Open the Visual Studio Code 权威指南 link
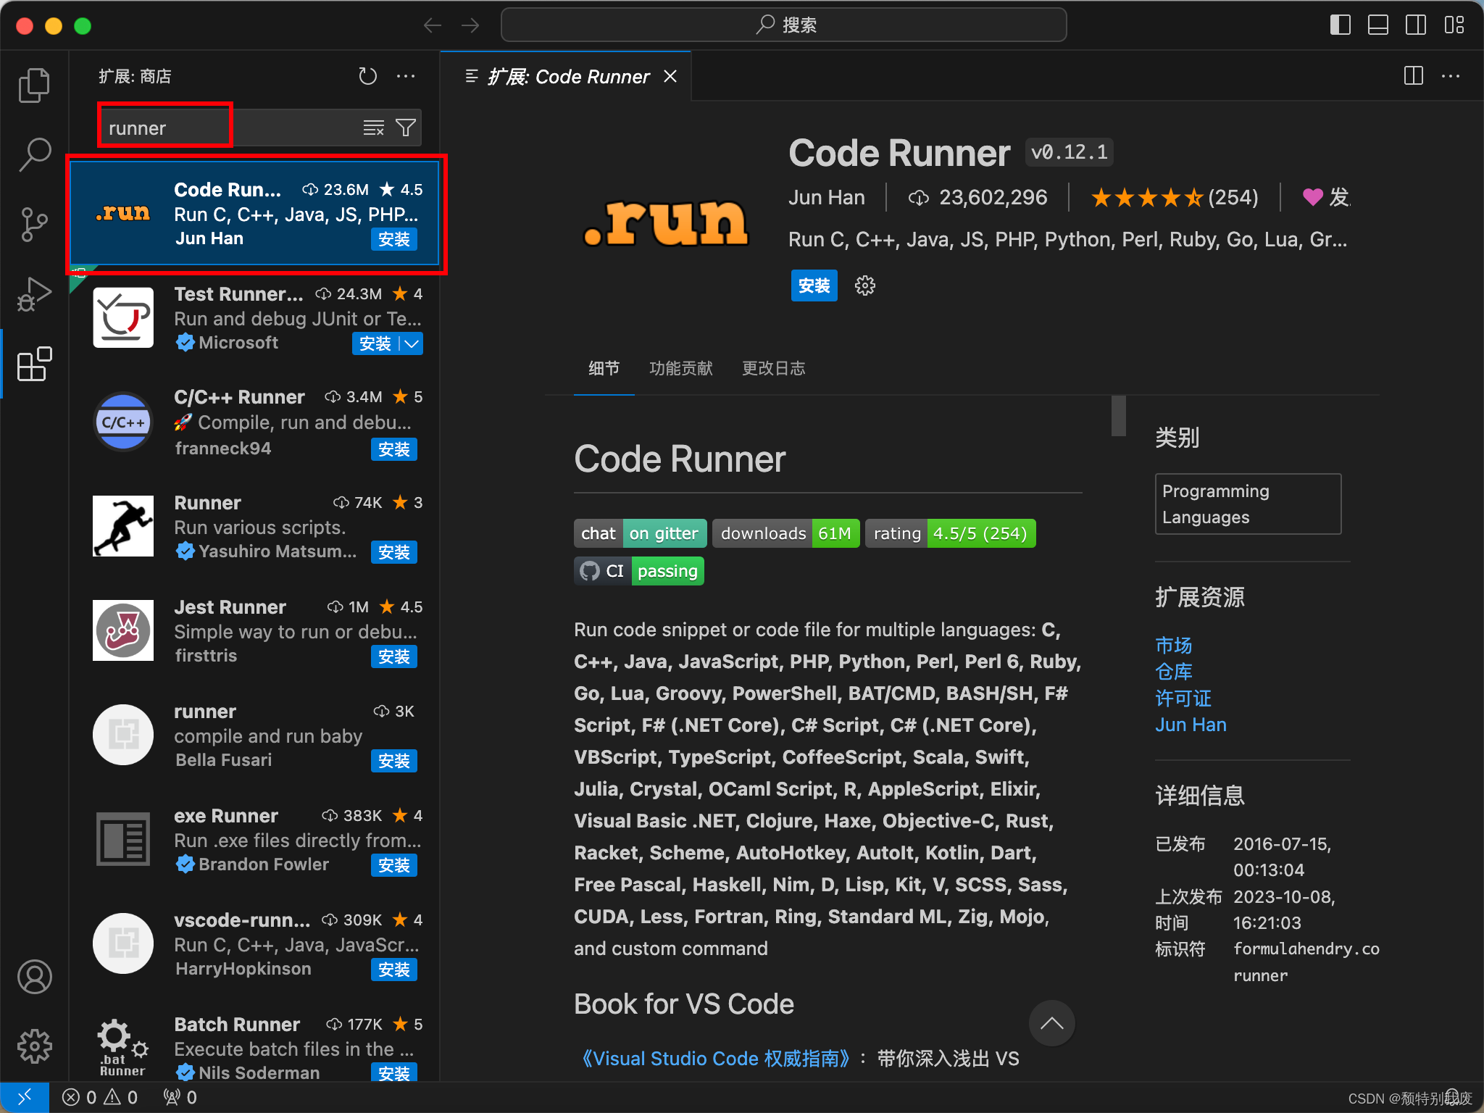Screen dimensions: 1484x1113 [717, 1059]
